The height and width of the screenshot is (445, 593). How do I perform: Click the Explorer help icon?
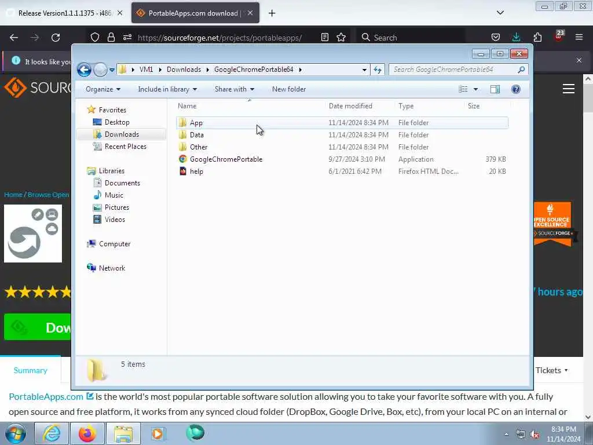click(516, 89)
